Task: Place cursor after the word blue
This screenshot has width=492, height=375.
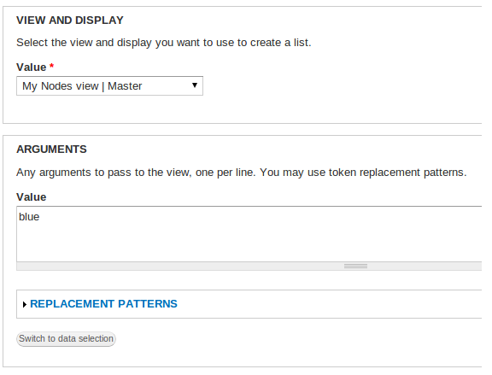Action: click(40, 217)
